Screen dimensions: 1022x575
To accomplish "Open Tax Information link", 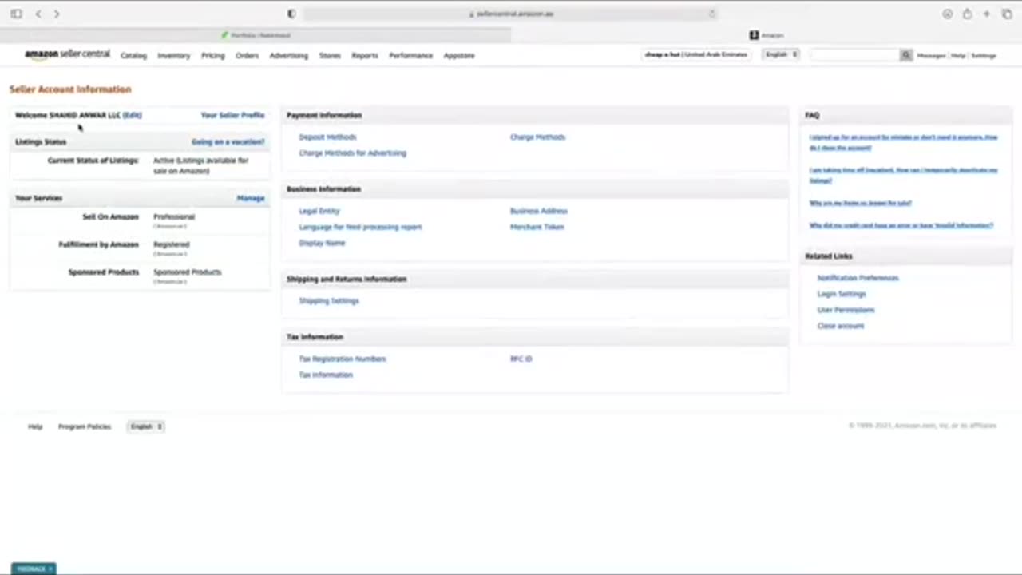I will tap(326, 375).
